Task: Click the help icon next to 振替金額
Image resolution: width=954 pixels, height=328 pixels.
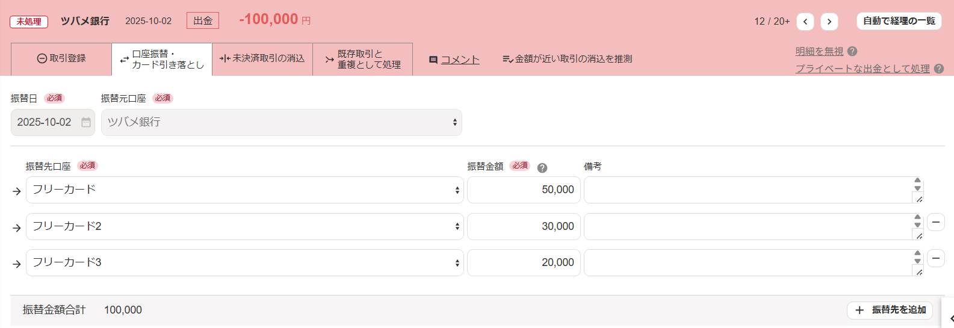Action: pos(542,168)
